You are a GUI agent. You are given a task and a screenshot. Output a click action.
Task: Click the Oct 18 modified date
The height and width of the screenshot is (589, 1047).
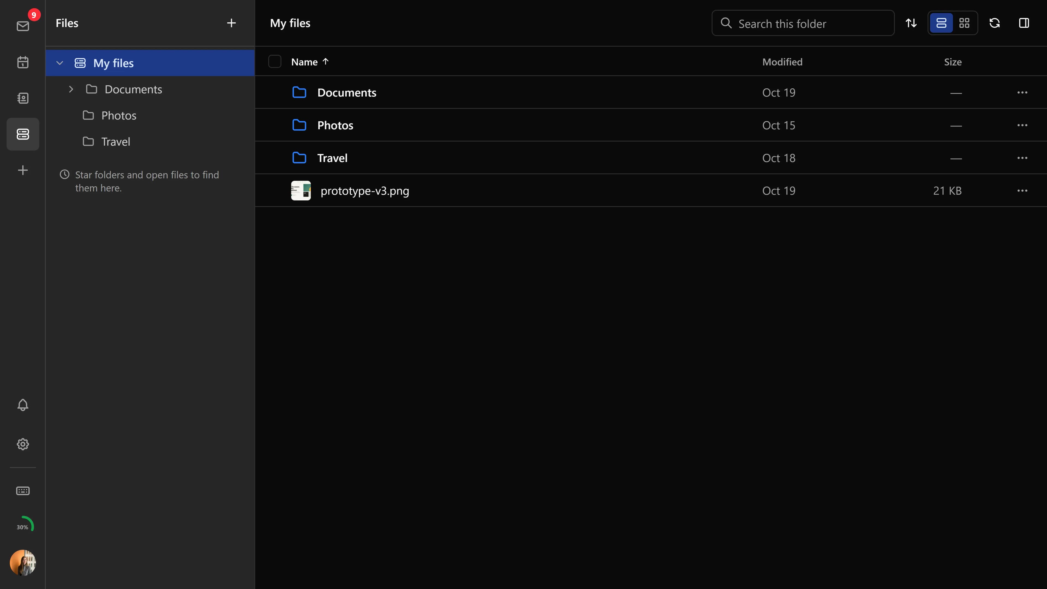(778, 158)
